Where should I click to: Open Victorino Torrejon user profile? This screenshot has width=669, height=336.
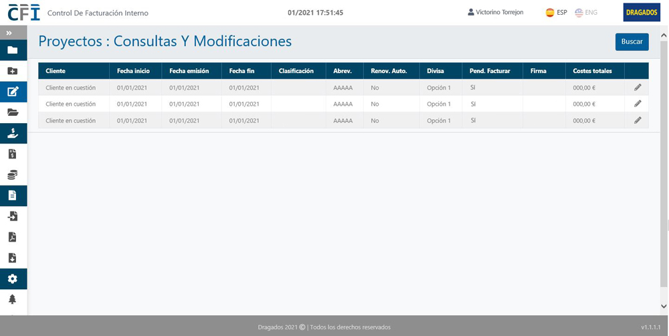coord(496,12)
